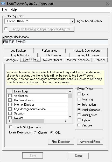
Task: Click Apply the following settings to specified Agents button
Action: click(x=41, y=29)
